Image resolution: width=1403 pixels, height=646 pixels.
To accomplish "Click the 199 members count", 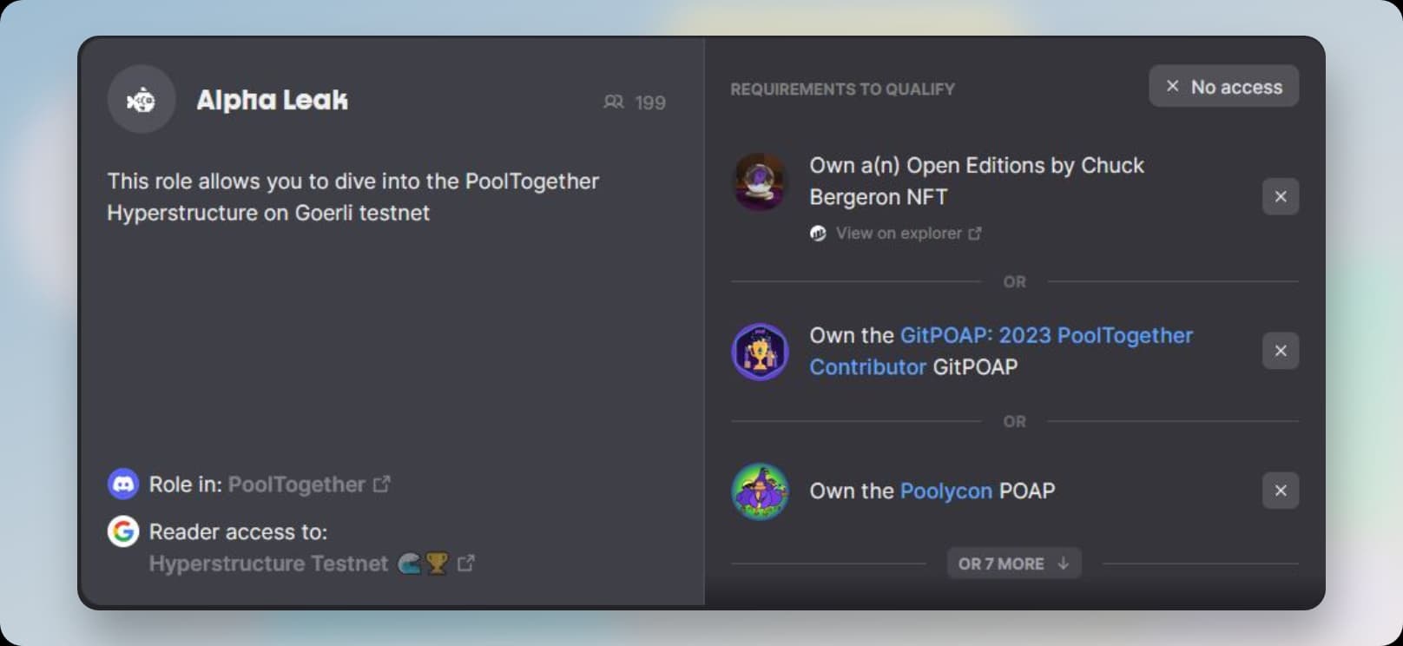I will pyautogui.click(x=650, y=102).
